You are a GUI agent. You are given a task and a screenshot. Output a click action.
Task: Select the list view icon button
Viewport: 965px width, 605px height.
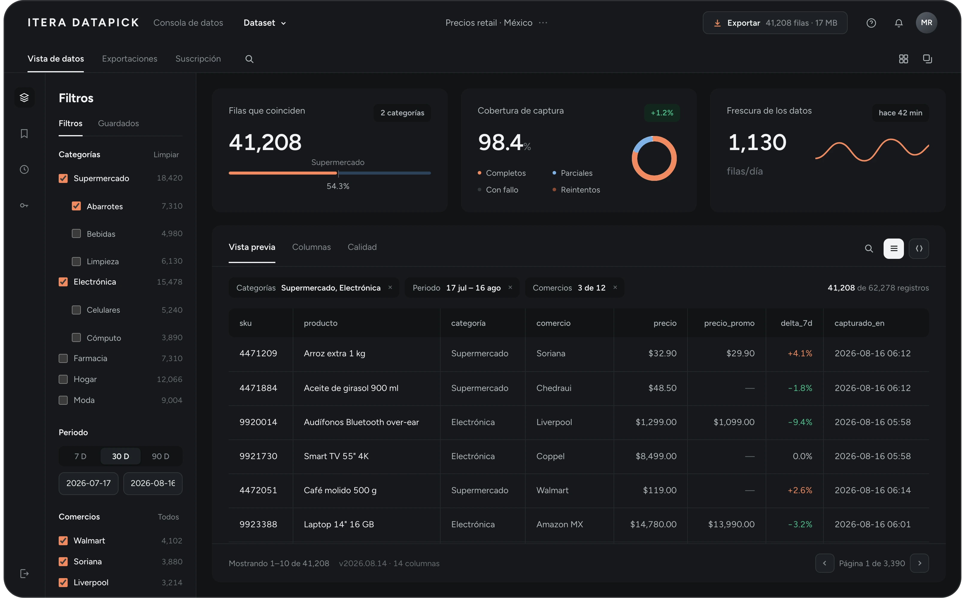[x=893, y=248]
